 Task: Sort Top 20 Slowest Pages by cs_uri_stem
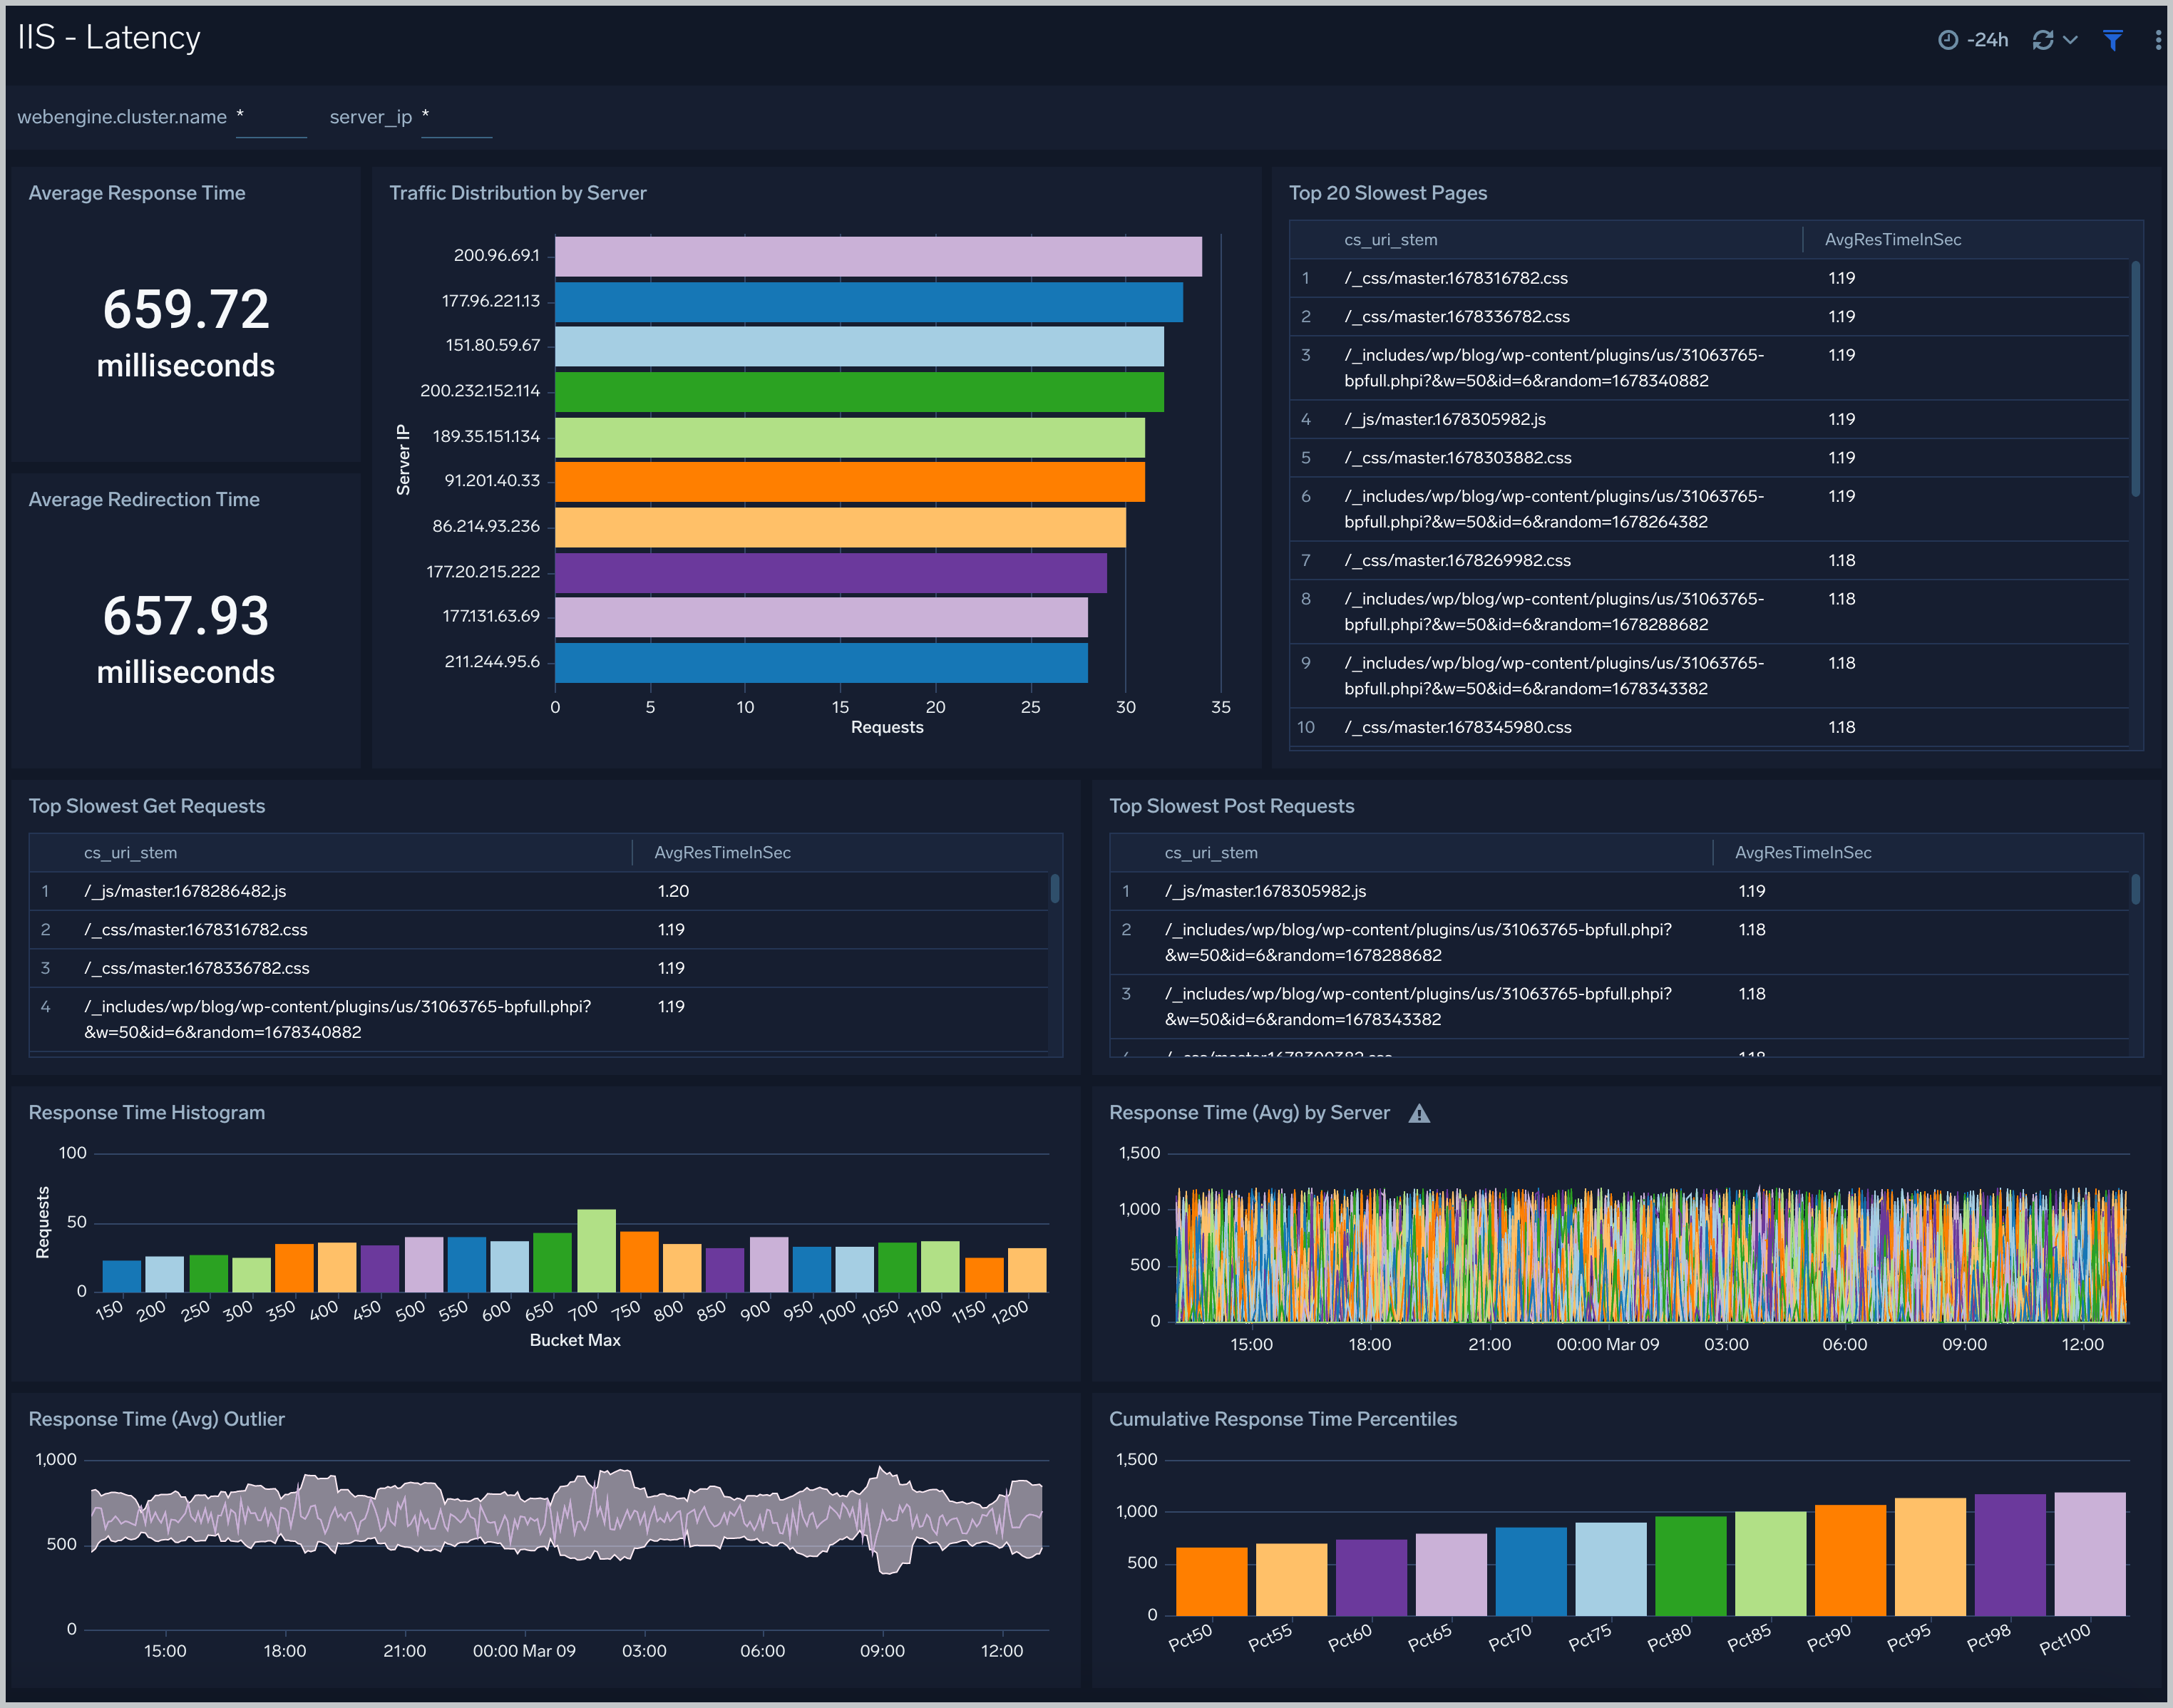[1390, 240]
